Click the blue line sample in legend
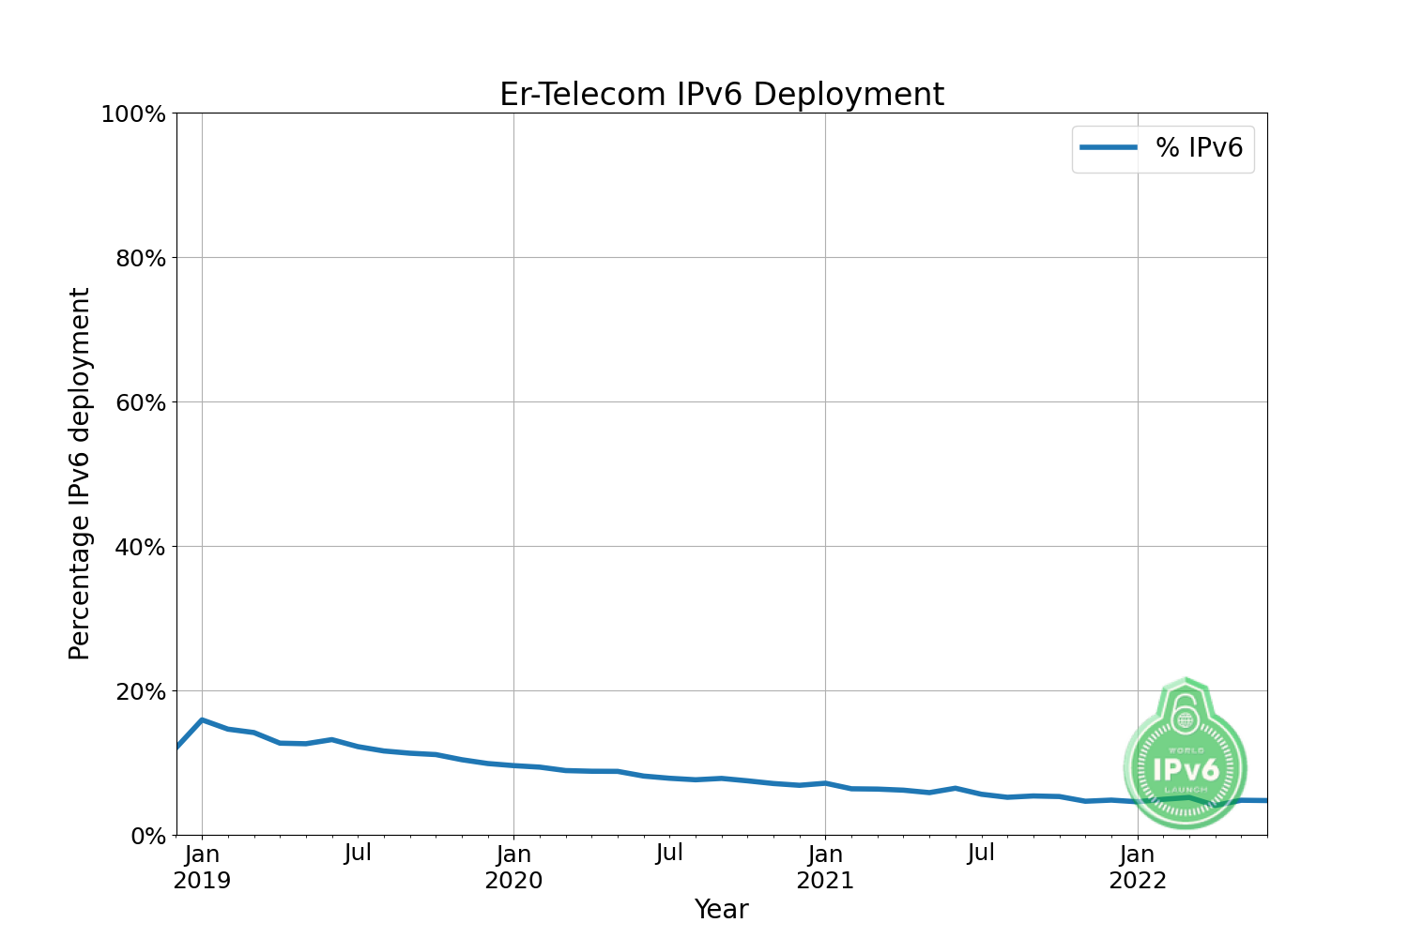1408x938 pixels. click(1109, 147)
